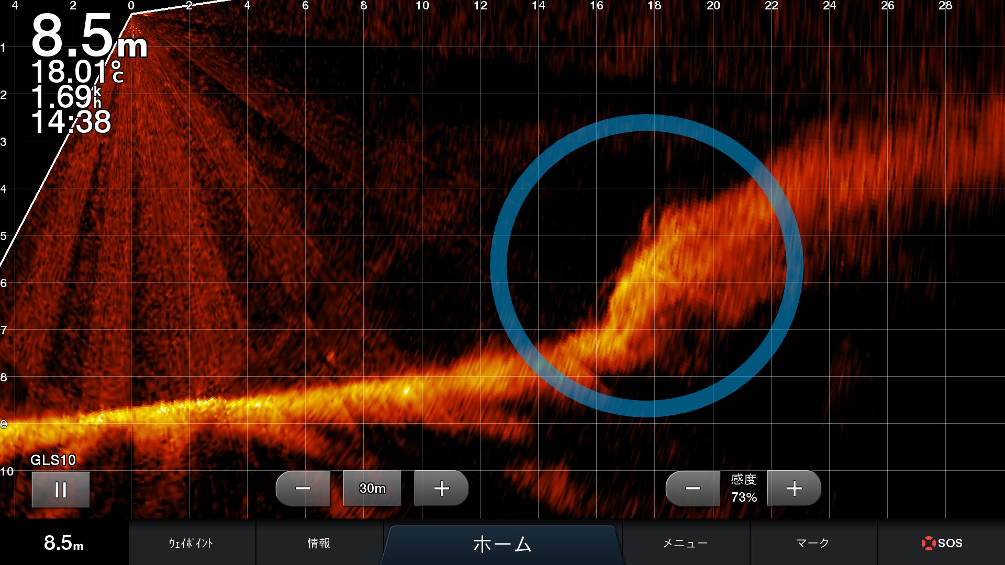1005x565 pixels.
Task: Decrease range with minus beside 30m
Action: [303, 489]
